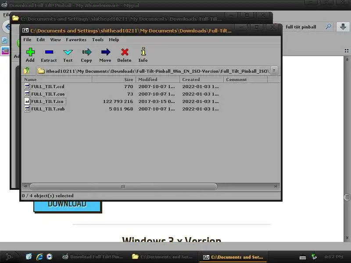The width and height of the screenshot is (351, 263).
Task: Sort by the Comment column header
Action: (x=245, y=79)
